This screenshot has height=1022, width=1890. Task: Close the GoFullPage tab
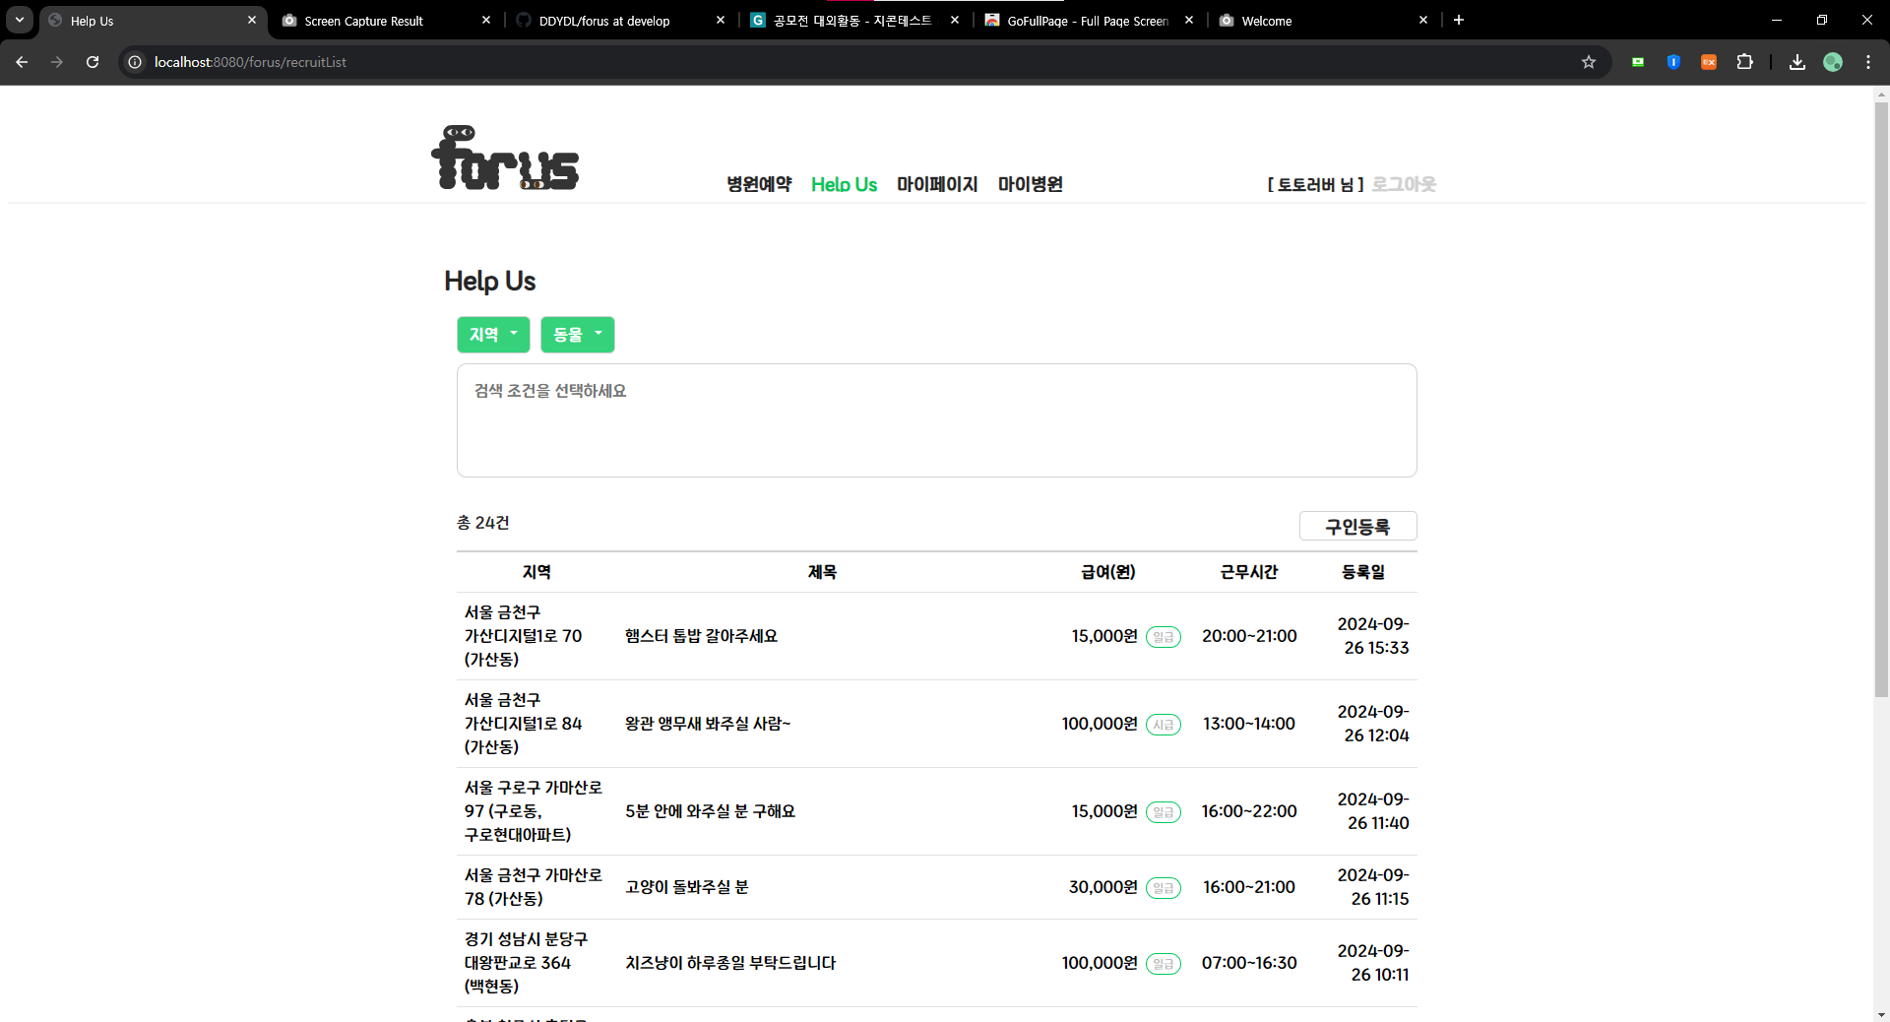pos(1189,20)
